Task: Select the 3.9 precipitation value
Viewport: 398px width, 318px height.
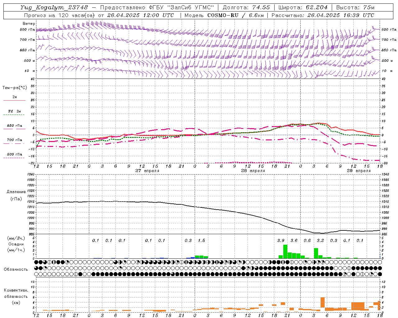Action: click(x=281, y=240)
